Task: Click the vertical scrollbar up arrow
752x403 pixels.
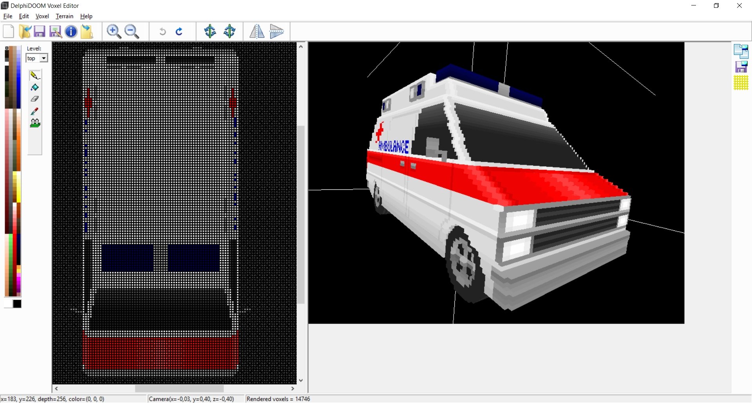Action: point(301,47)
